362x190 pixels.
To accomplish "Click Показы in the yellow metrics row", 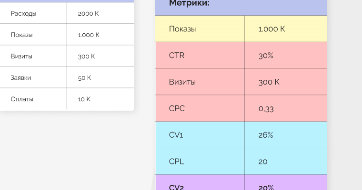I will [x=182, y=29].
